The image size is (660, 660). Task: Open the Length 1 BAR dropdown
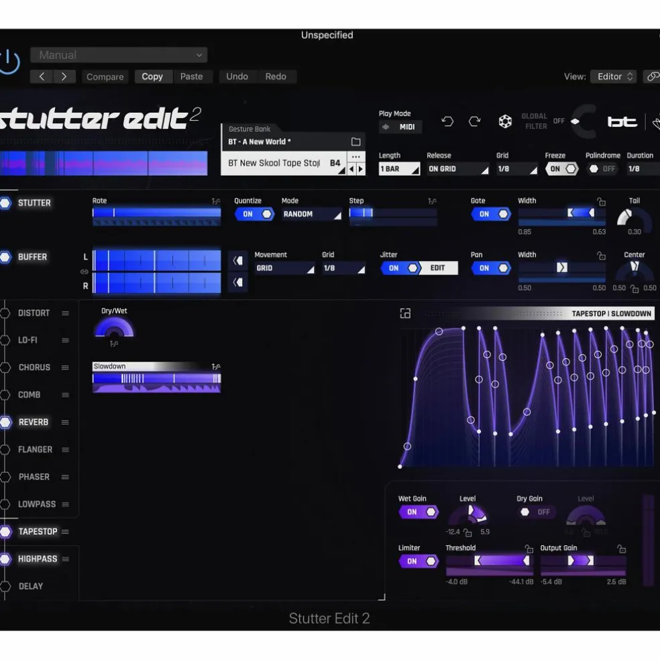pos(399,169)
